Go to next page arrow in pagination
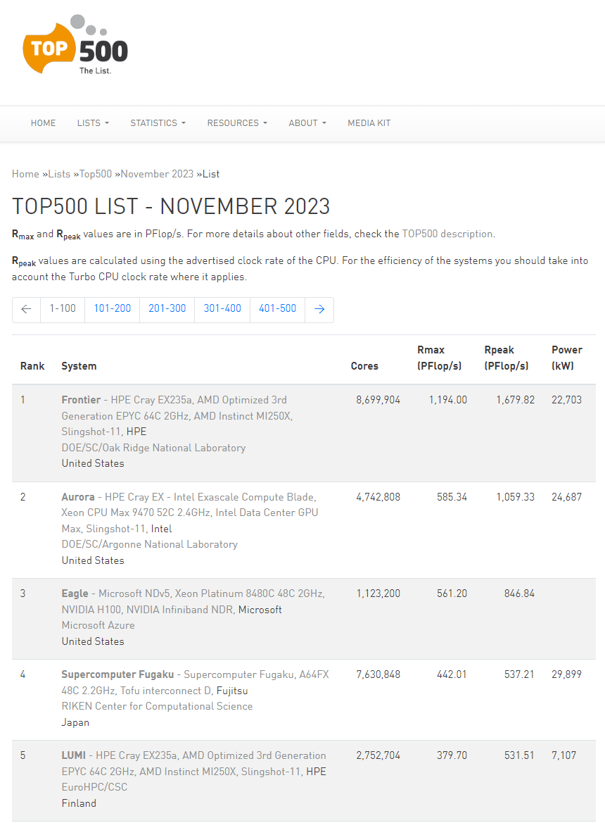This screenshot has height=823, width=605. [319, 309]
